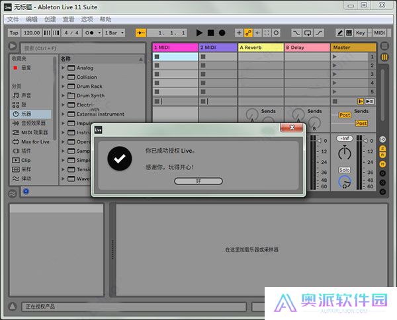Image resolution: width=397 pixels, height=320 pixels.
Task: Close the authorization success dialog
Action: click(x=292, y=128)
